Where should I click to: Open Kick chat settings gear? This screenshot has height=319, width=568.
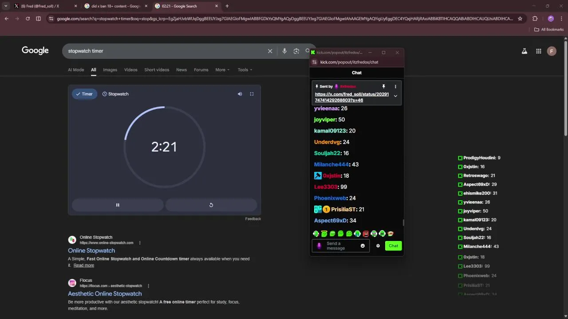(x=378, y=246)
